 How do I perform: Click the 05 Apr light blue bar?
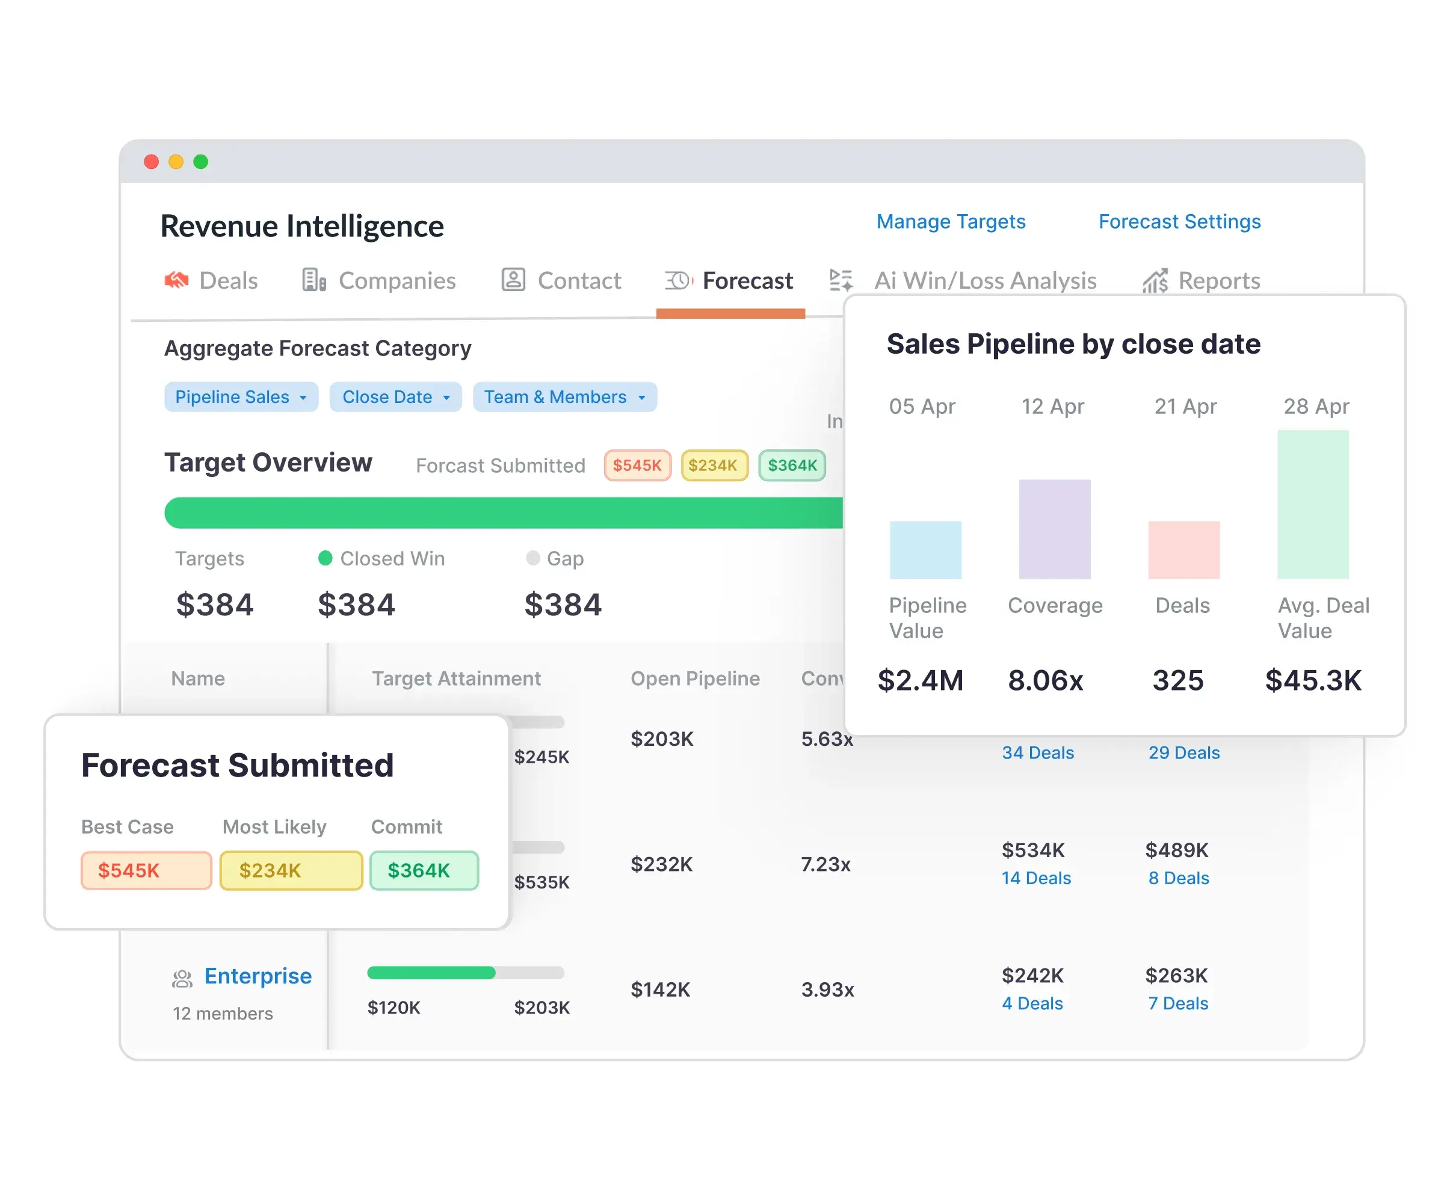925,550
